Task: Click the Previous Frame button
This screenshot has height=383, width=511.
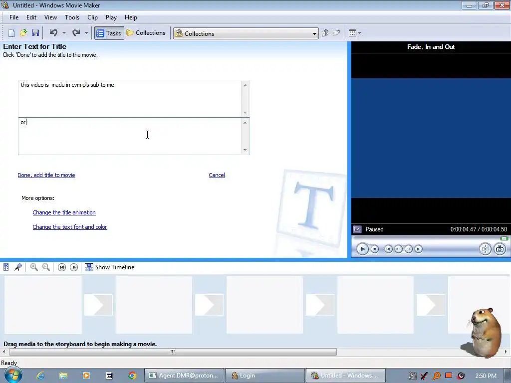Action: click(x=398, y=249)
